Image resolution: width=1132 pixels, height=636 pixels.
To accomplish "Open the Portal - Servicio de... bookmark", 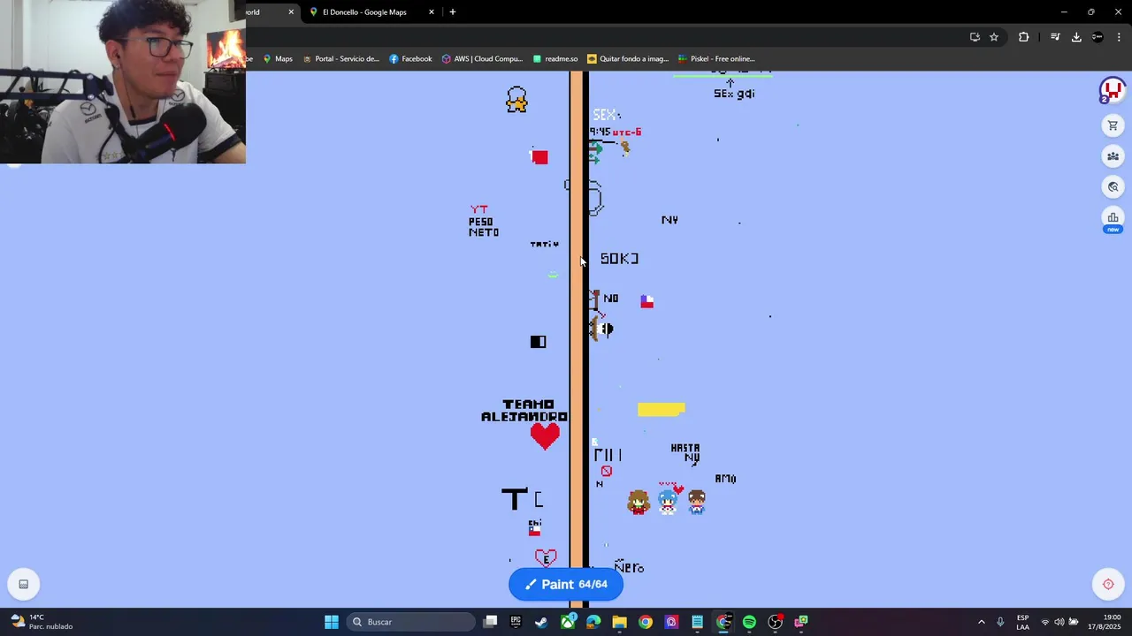I will click(340, 59).
